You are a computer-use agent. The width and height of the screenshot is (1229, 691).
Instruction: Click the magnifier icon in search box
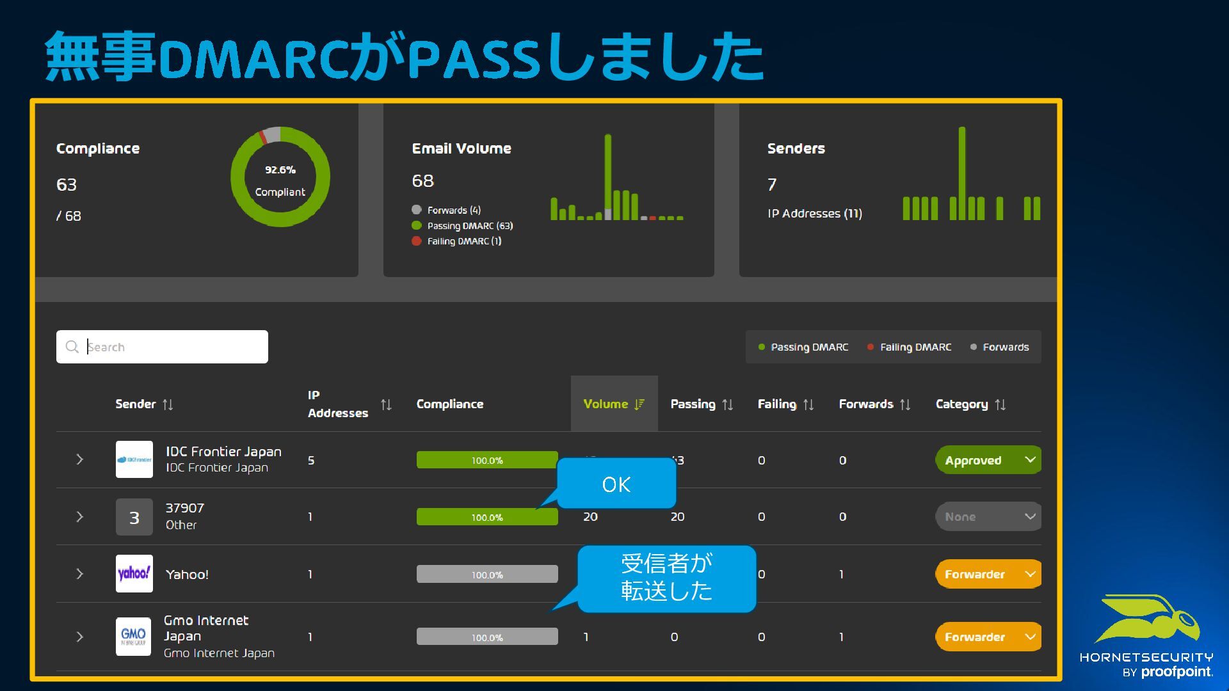tap(72, 347)
